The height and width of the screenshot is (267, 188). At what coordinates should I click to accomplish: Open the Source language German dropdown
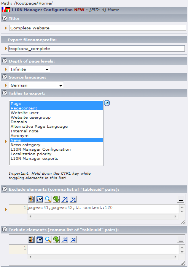pos(36,85)
